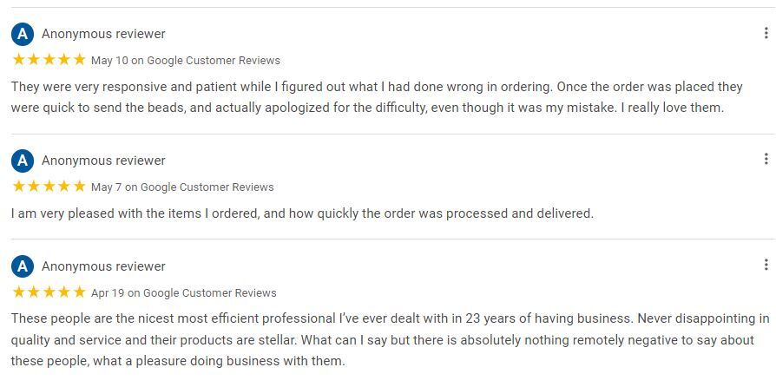Click the fourth star of the May 10 rating
The image size is (776, 387).
64,60
